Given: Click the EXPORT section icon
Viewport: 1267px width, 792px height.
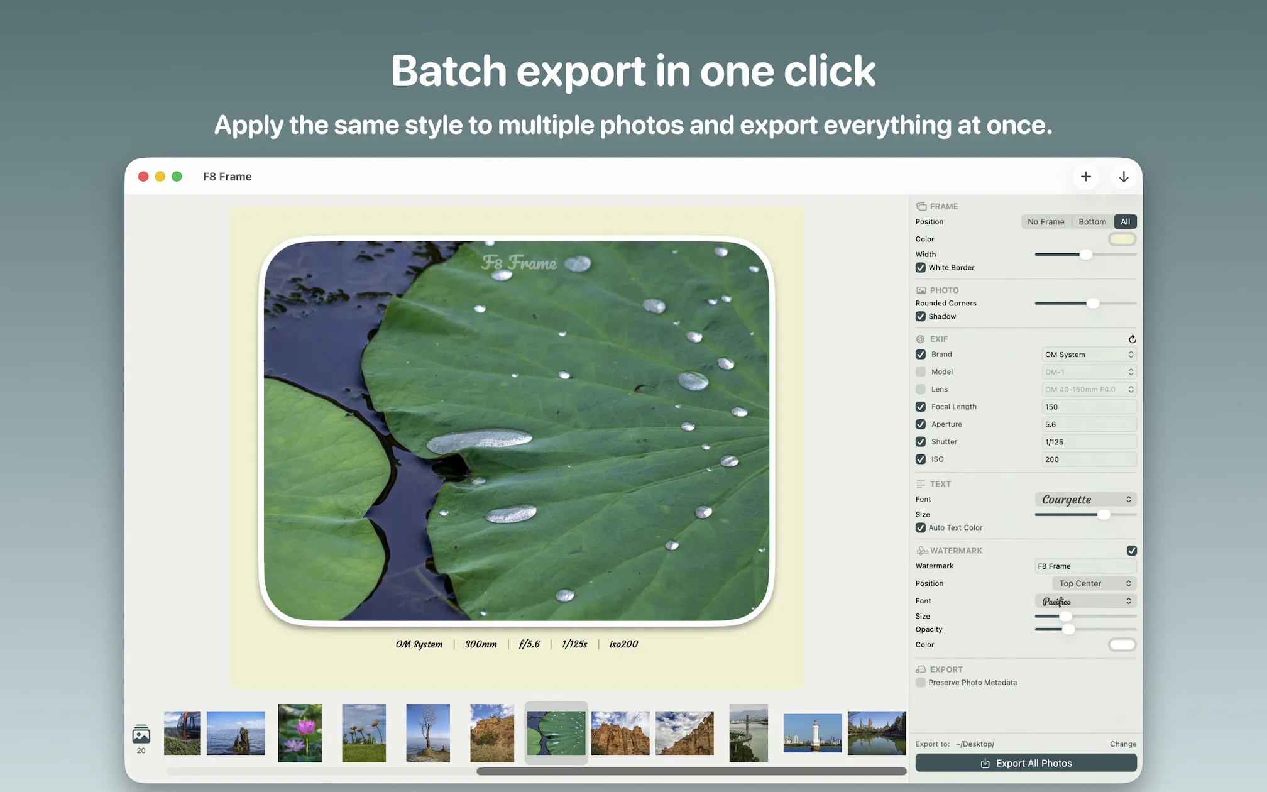Looking at the screenshot, I should (x=921, y=669).
